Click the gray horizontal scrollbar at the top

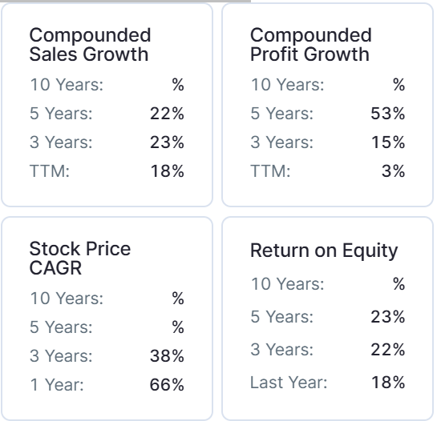(125, 1)
